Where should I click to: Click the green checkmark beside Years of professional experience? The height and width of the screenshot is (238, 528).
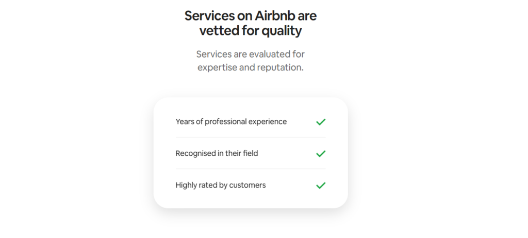pos(321,122)
